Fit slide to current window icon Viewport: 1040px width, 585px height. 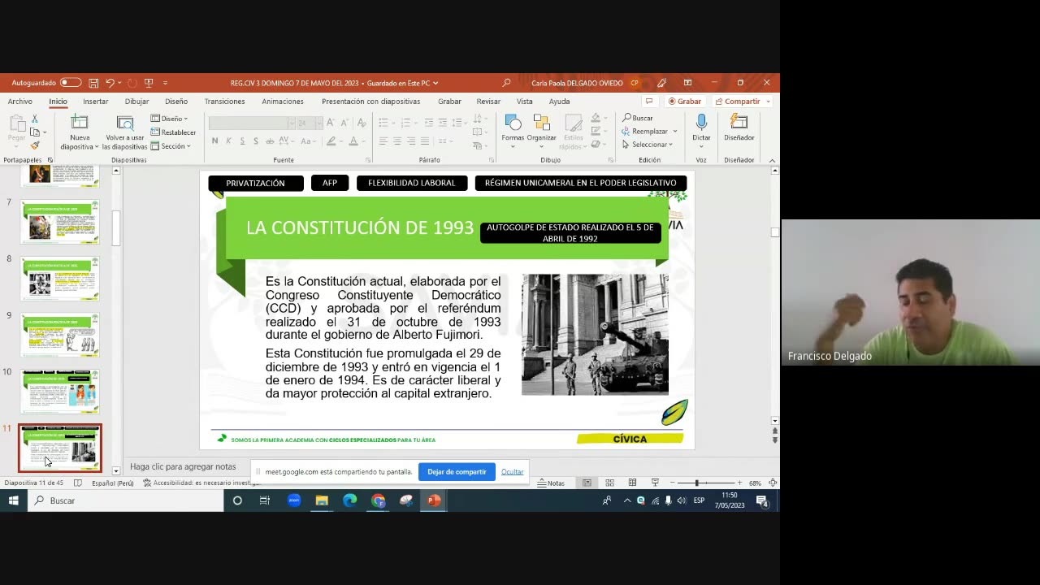tap(772, 483)
